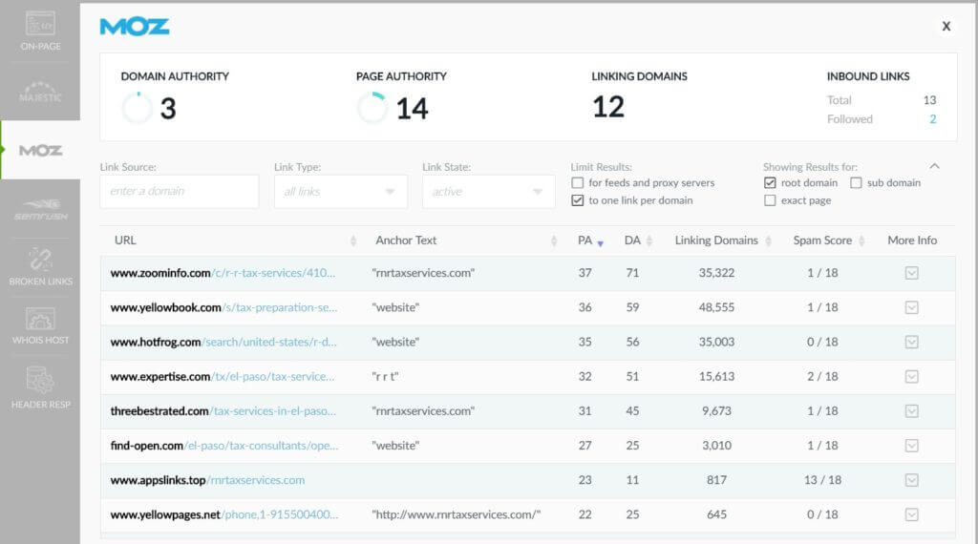Open the www.appslinks.top link
This screenshot has height=544, width=978.
pyautogui.click(x=207, y=480)
